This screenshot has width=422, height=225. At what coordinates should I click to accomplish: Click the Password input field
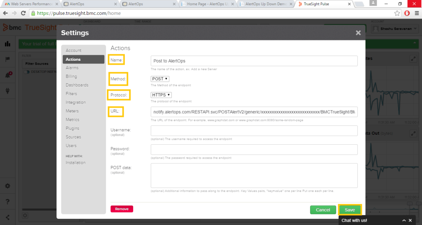click(254, 150)
